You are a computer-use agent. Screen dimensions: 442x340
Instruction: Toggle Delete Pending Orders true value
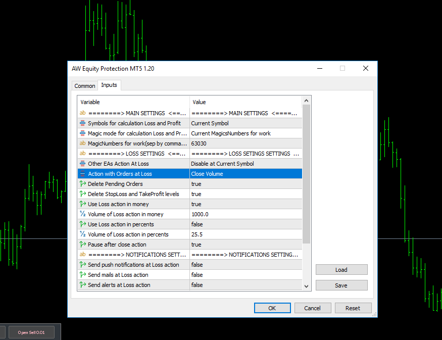(x=246, y=184)
